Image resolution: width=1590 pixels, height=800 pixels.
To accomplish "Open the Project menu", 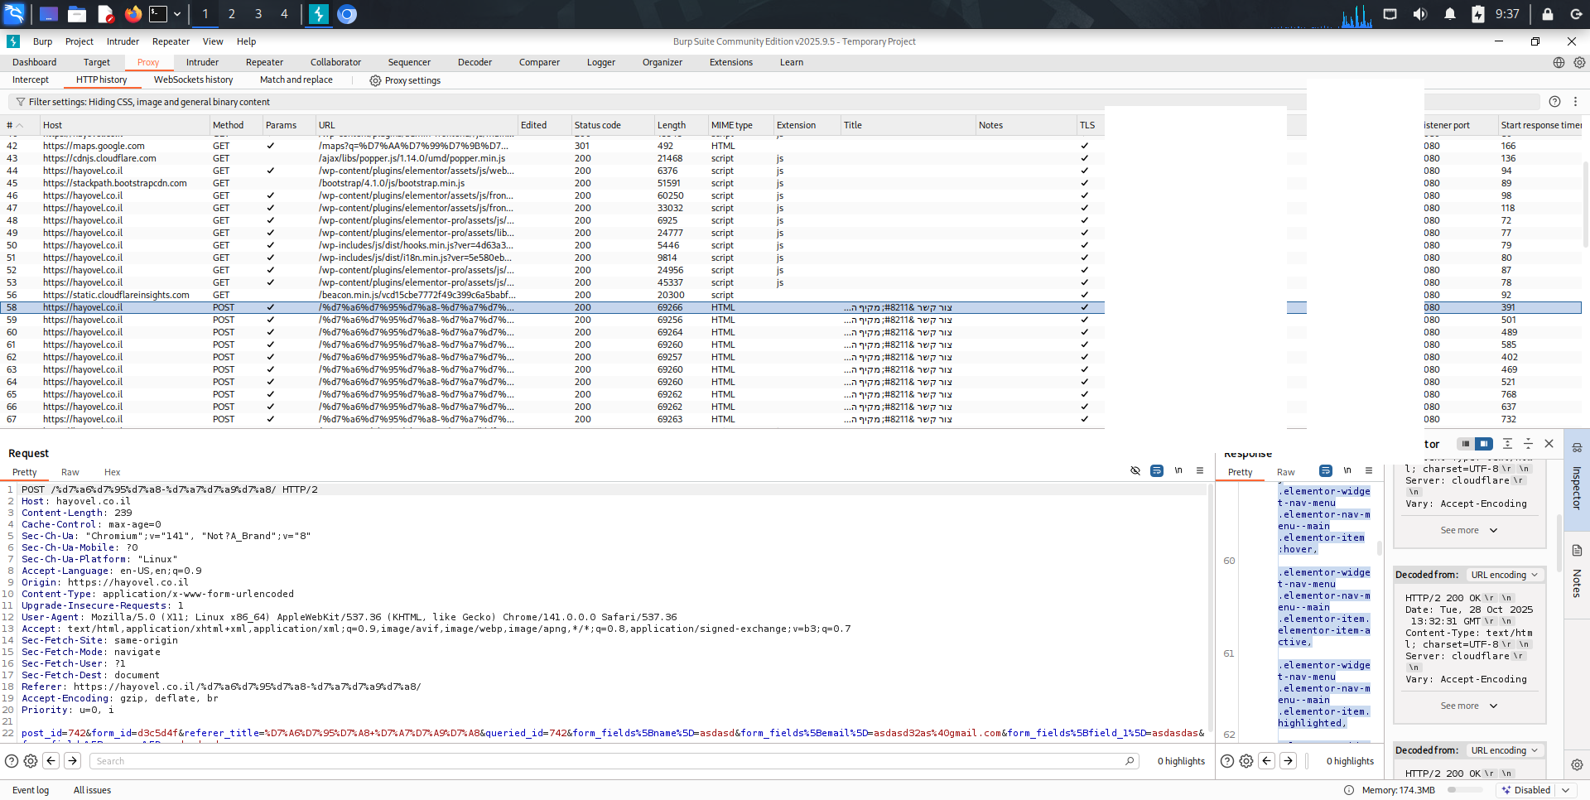I will (79, 41).
